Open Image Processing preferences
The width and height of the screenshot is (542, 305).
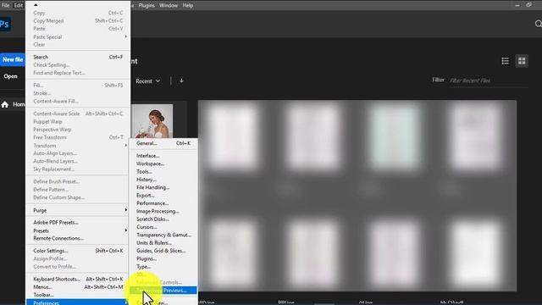click(x=163, y=211)
